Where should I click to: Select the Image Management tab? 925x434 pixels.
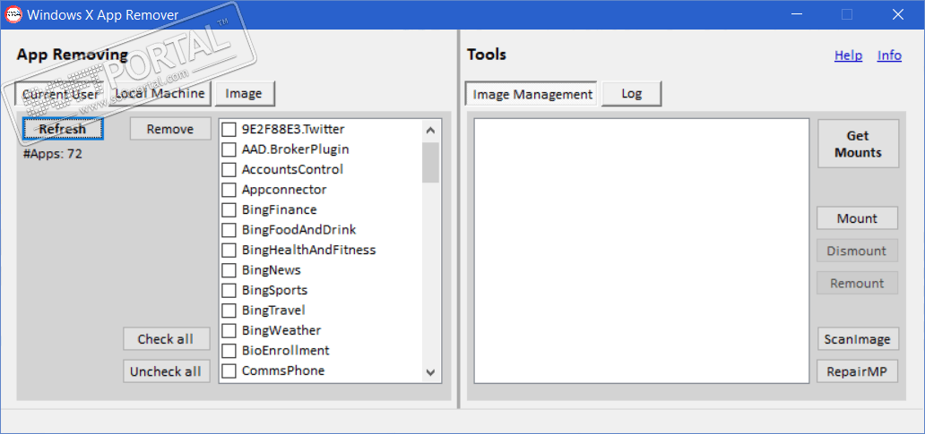(532, 95)
